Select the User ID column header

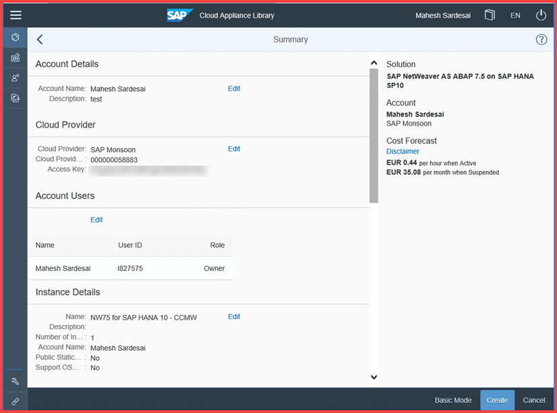130,245
